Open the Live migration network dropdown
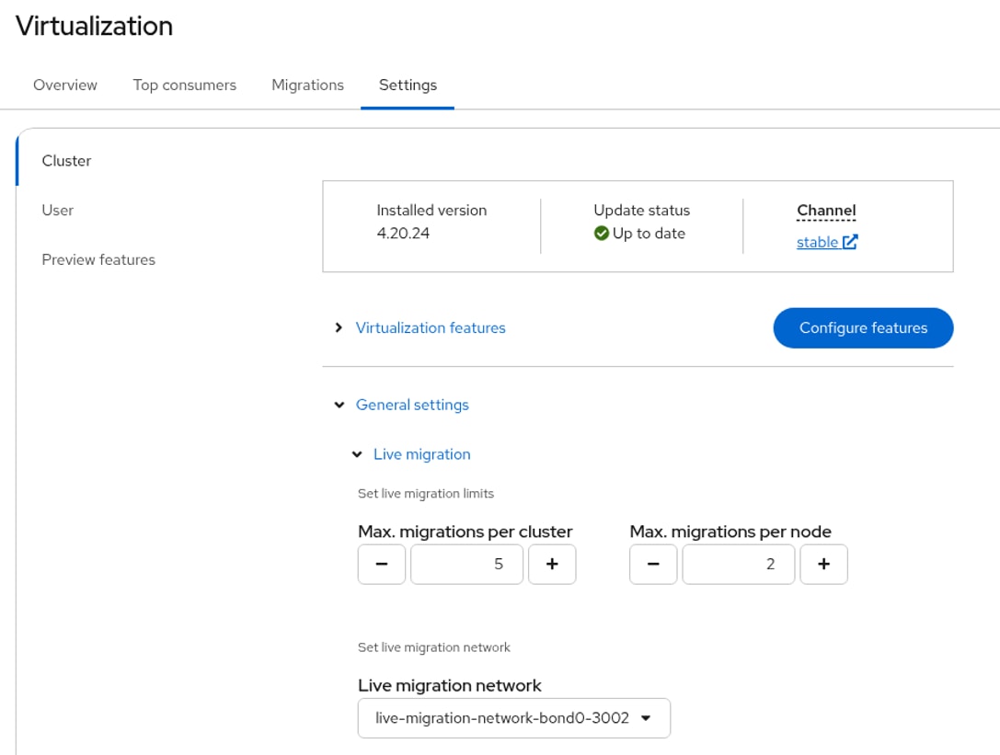Viewport: 1000px width, 755px height. 514,718
